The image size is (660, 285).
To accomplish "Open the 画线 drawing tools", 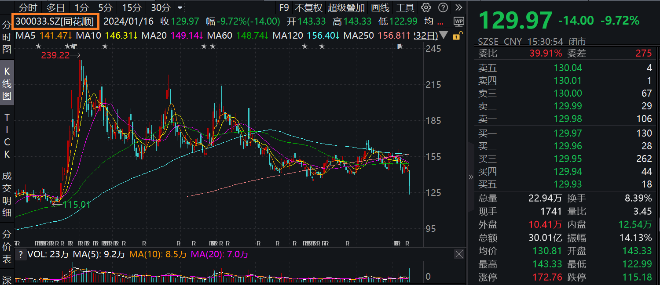I will tap(380, 7).
